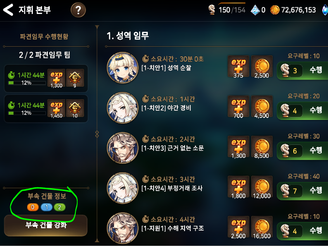Tap the blue 1 building badge
Image resolution: width=328 pixels, height=246 pixels.
click(x=46, y=207)
